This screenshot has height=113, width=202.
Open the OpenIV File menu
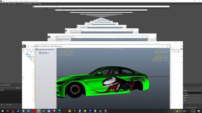pyautogui.click(x=23, y=49)
